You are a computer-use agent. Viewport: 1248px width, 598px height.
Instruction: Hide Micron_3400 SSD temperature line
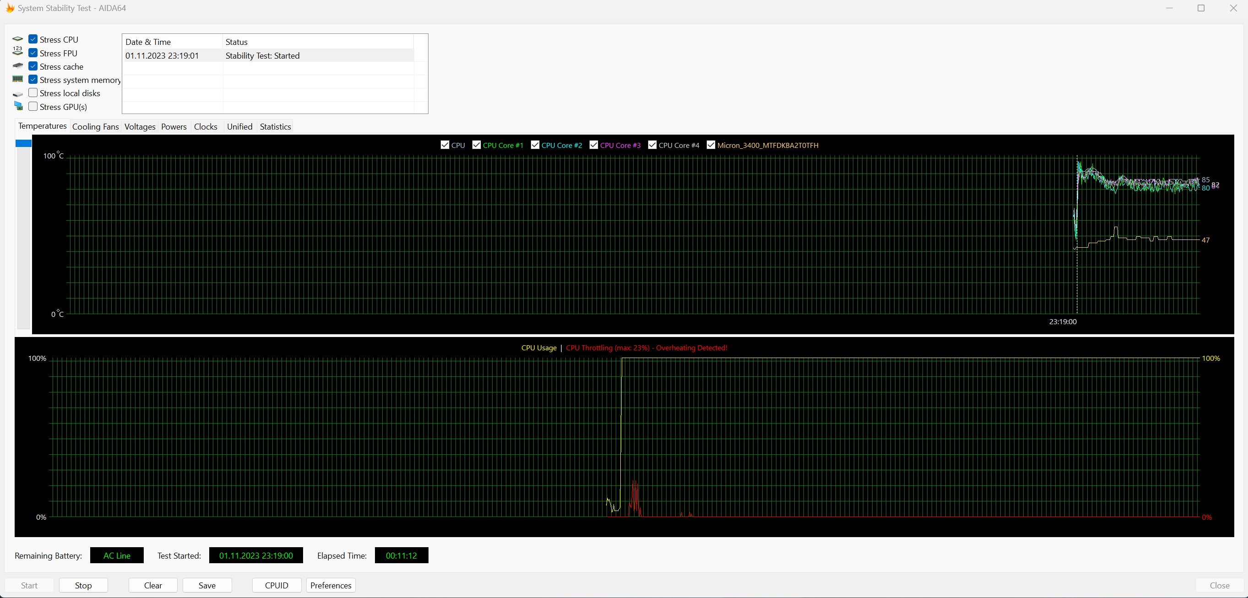point(711,145)
